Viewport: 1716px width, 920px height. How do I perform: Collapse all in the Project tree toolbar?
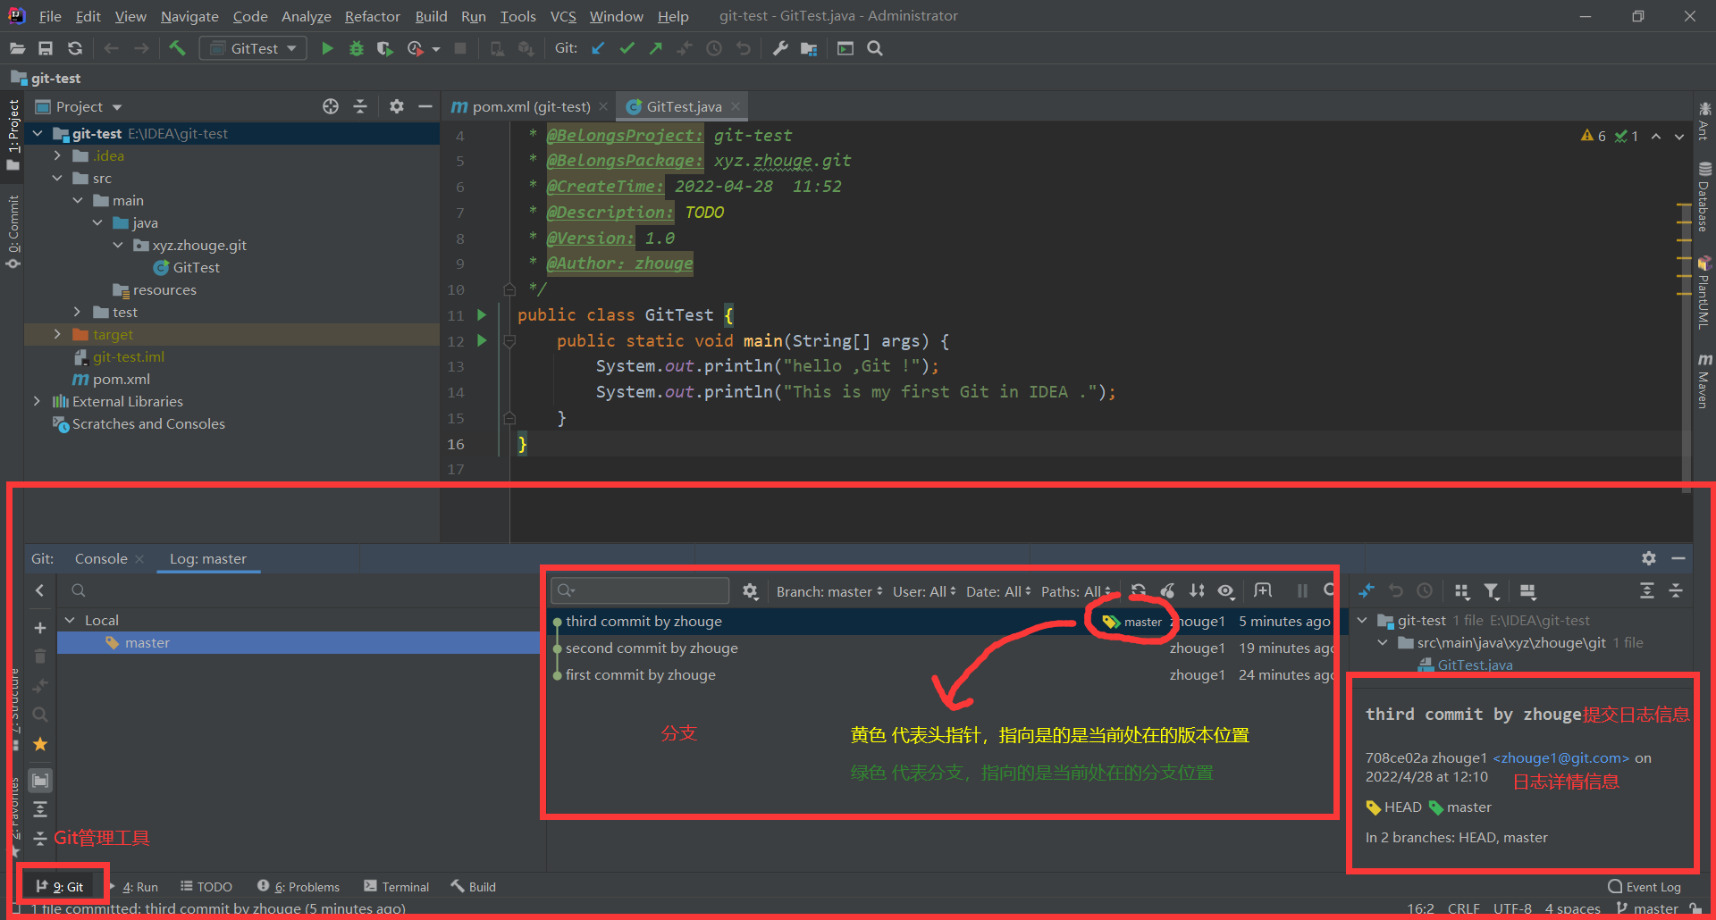(360, 106)
